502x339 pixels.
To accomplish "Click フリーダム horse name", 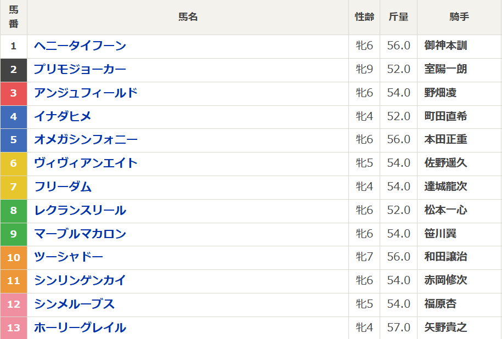I will tap(63, 187).
